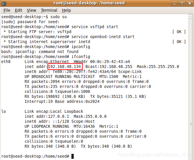Screen dimensions: 194x160
Task: Click 'MTU:16436' value
Action: [x=84, y=126]
